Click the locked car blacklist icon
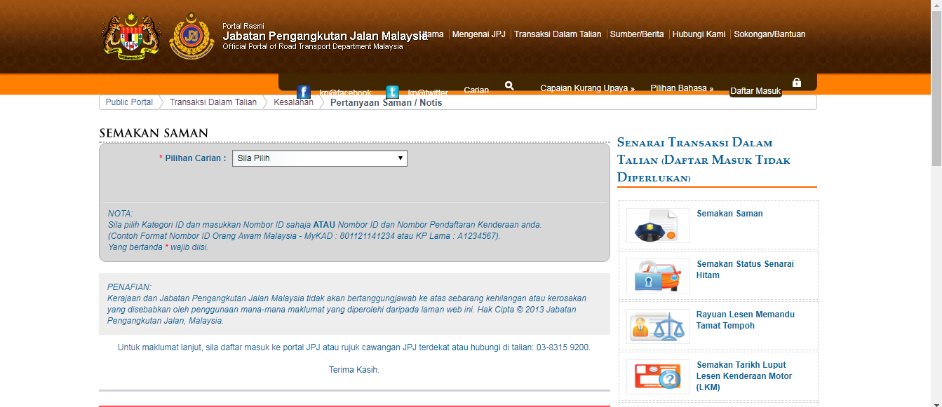 657,276
